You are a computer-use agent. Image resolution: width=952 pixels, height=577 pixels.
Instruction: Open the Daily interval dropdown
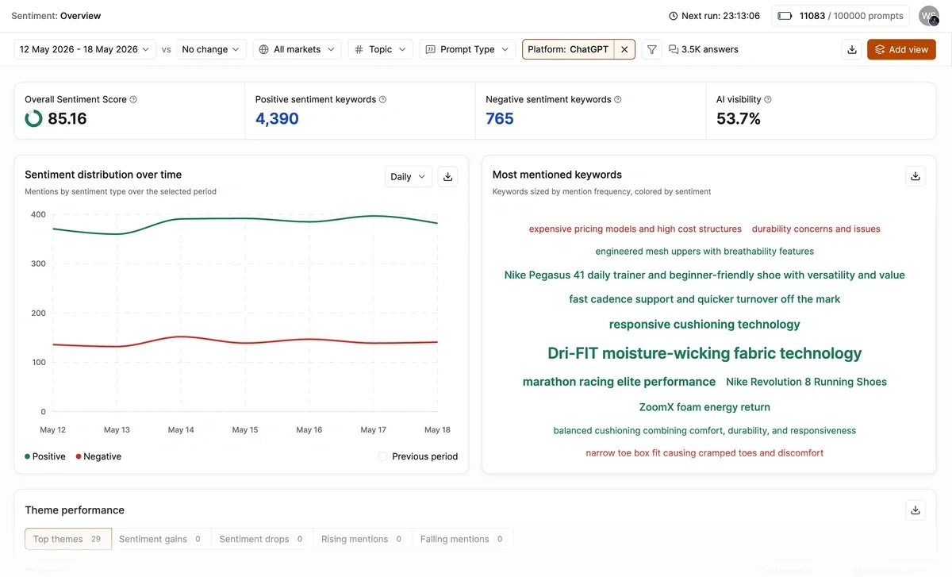coord(409,176)
